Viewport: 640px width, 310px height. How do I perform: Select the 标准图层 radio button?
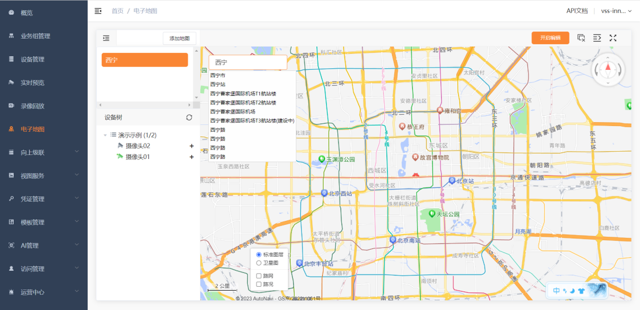tap(259, 254)
